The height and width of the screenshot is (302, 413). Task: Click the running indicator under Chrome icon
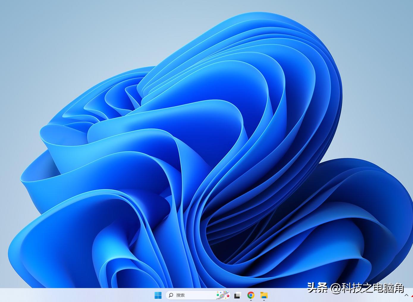click(x=251, y=300)
